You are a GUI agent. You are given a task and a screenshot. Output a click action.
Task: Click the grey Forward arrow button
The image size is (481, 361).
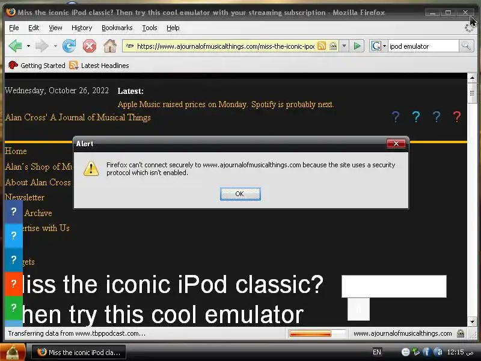click(41, 46)
